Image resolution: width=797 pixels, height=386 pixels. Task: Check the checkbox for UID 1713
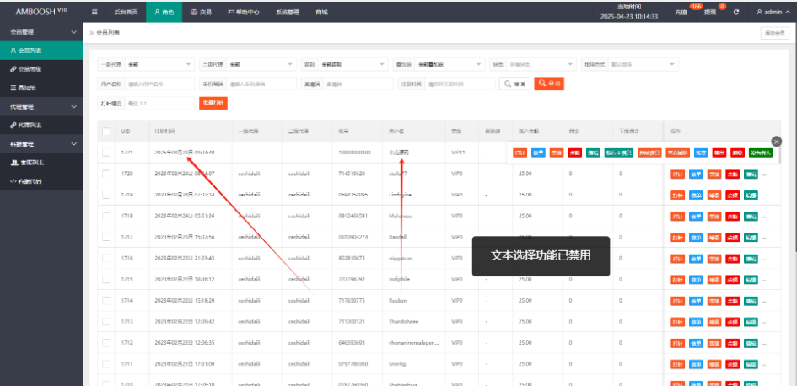[x=105, y=322]
